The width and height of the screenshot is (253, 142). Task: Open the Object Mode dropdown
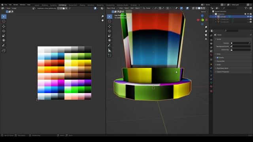[x=112, y=8]
